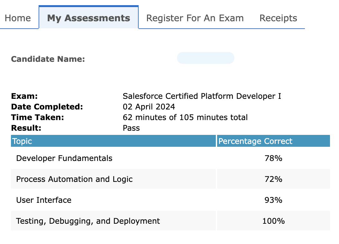
Task: Click the 100% score value
Action: [273, 221]
